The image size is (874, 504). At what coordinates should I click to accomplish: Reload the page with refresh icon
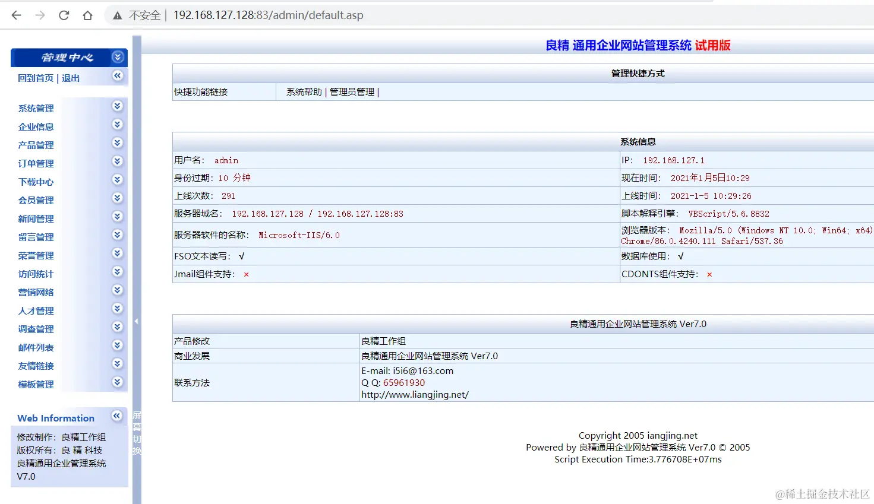click(x=64, y=15)
